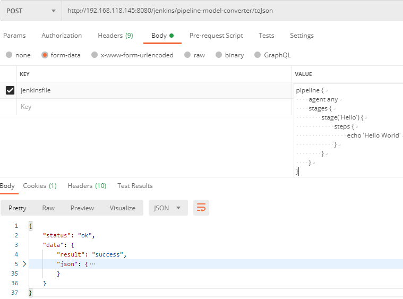Viewport: 403px width, 299px height.
Task: Click the pipeline value text area
Action: coord(348,130)
